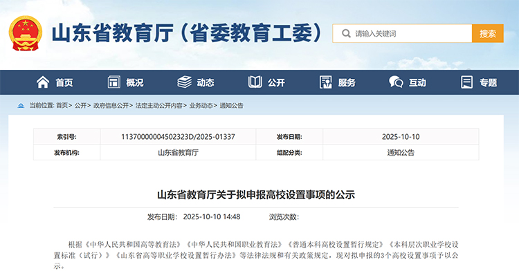This screenshot has height=278, width=519.
Task: Select 业务动态 breadcrumb link
Action: pos(201,106)
